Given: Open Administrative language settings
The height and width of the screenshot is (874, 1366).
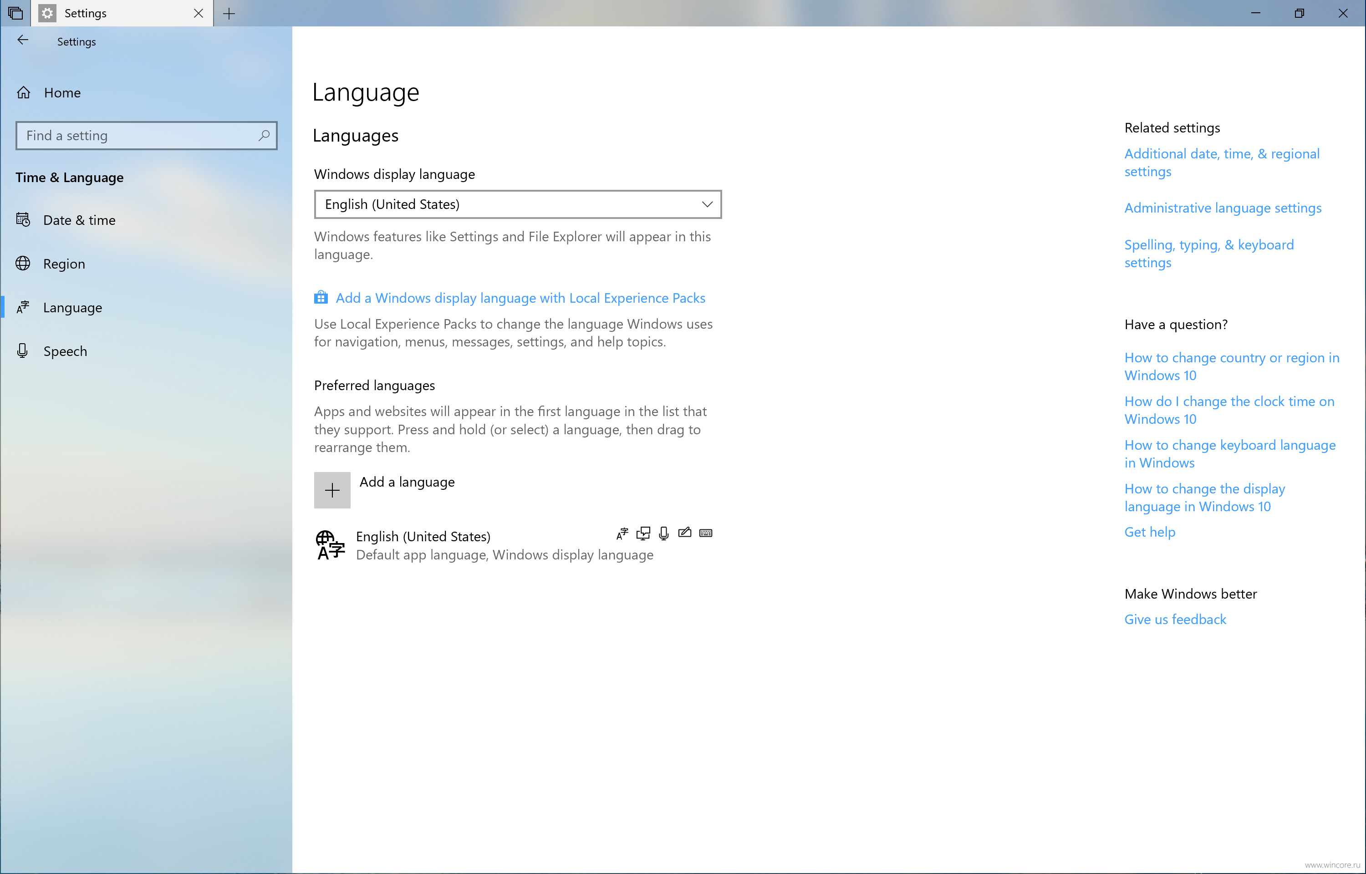Looking at the screenshot, I should click(x=1223, y=208).
